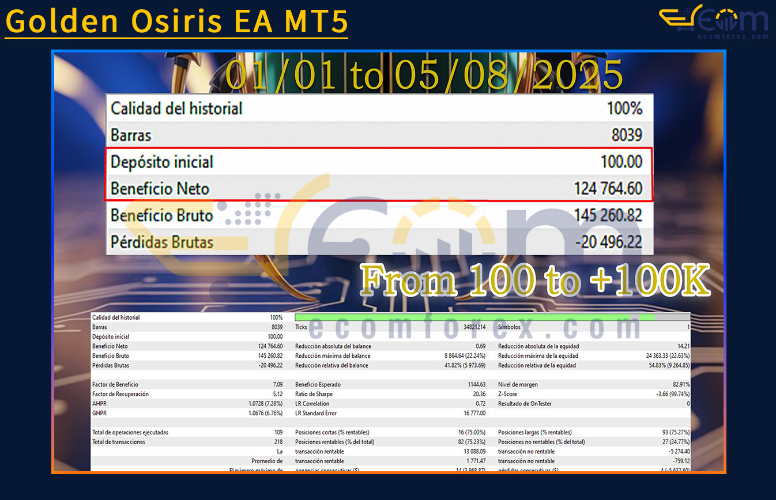
Task: Select the 34821214 ticks value
Action: 474,327
